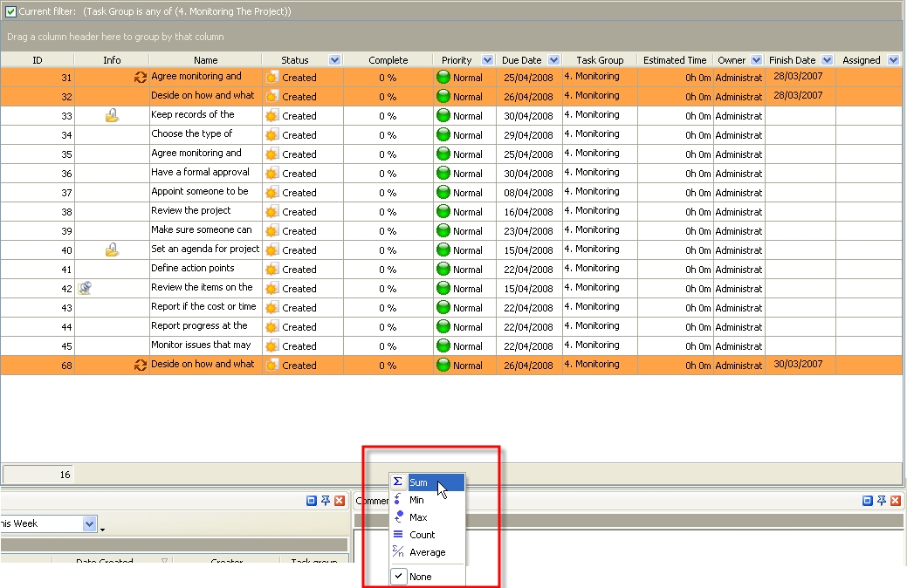Click the lock icon on task 33
The image size is (907, 588).
(x=112, y=115)
